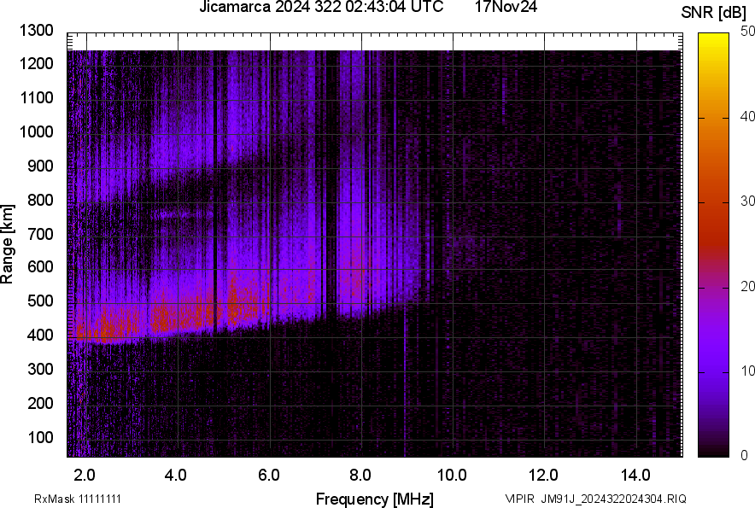Screen dimensions: 755x508
Task: Click the colorbar tick label '30'
Action: tap(747, 201)
